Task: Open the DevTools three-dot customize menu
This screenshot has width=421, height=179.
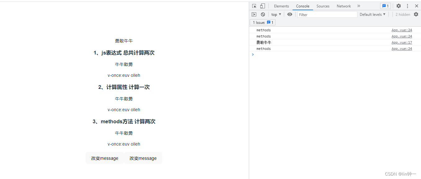Action: (407, 6)
